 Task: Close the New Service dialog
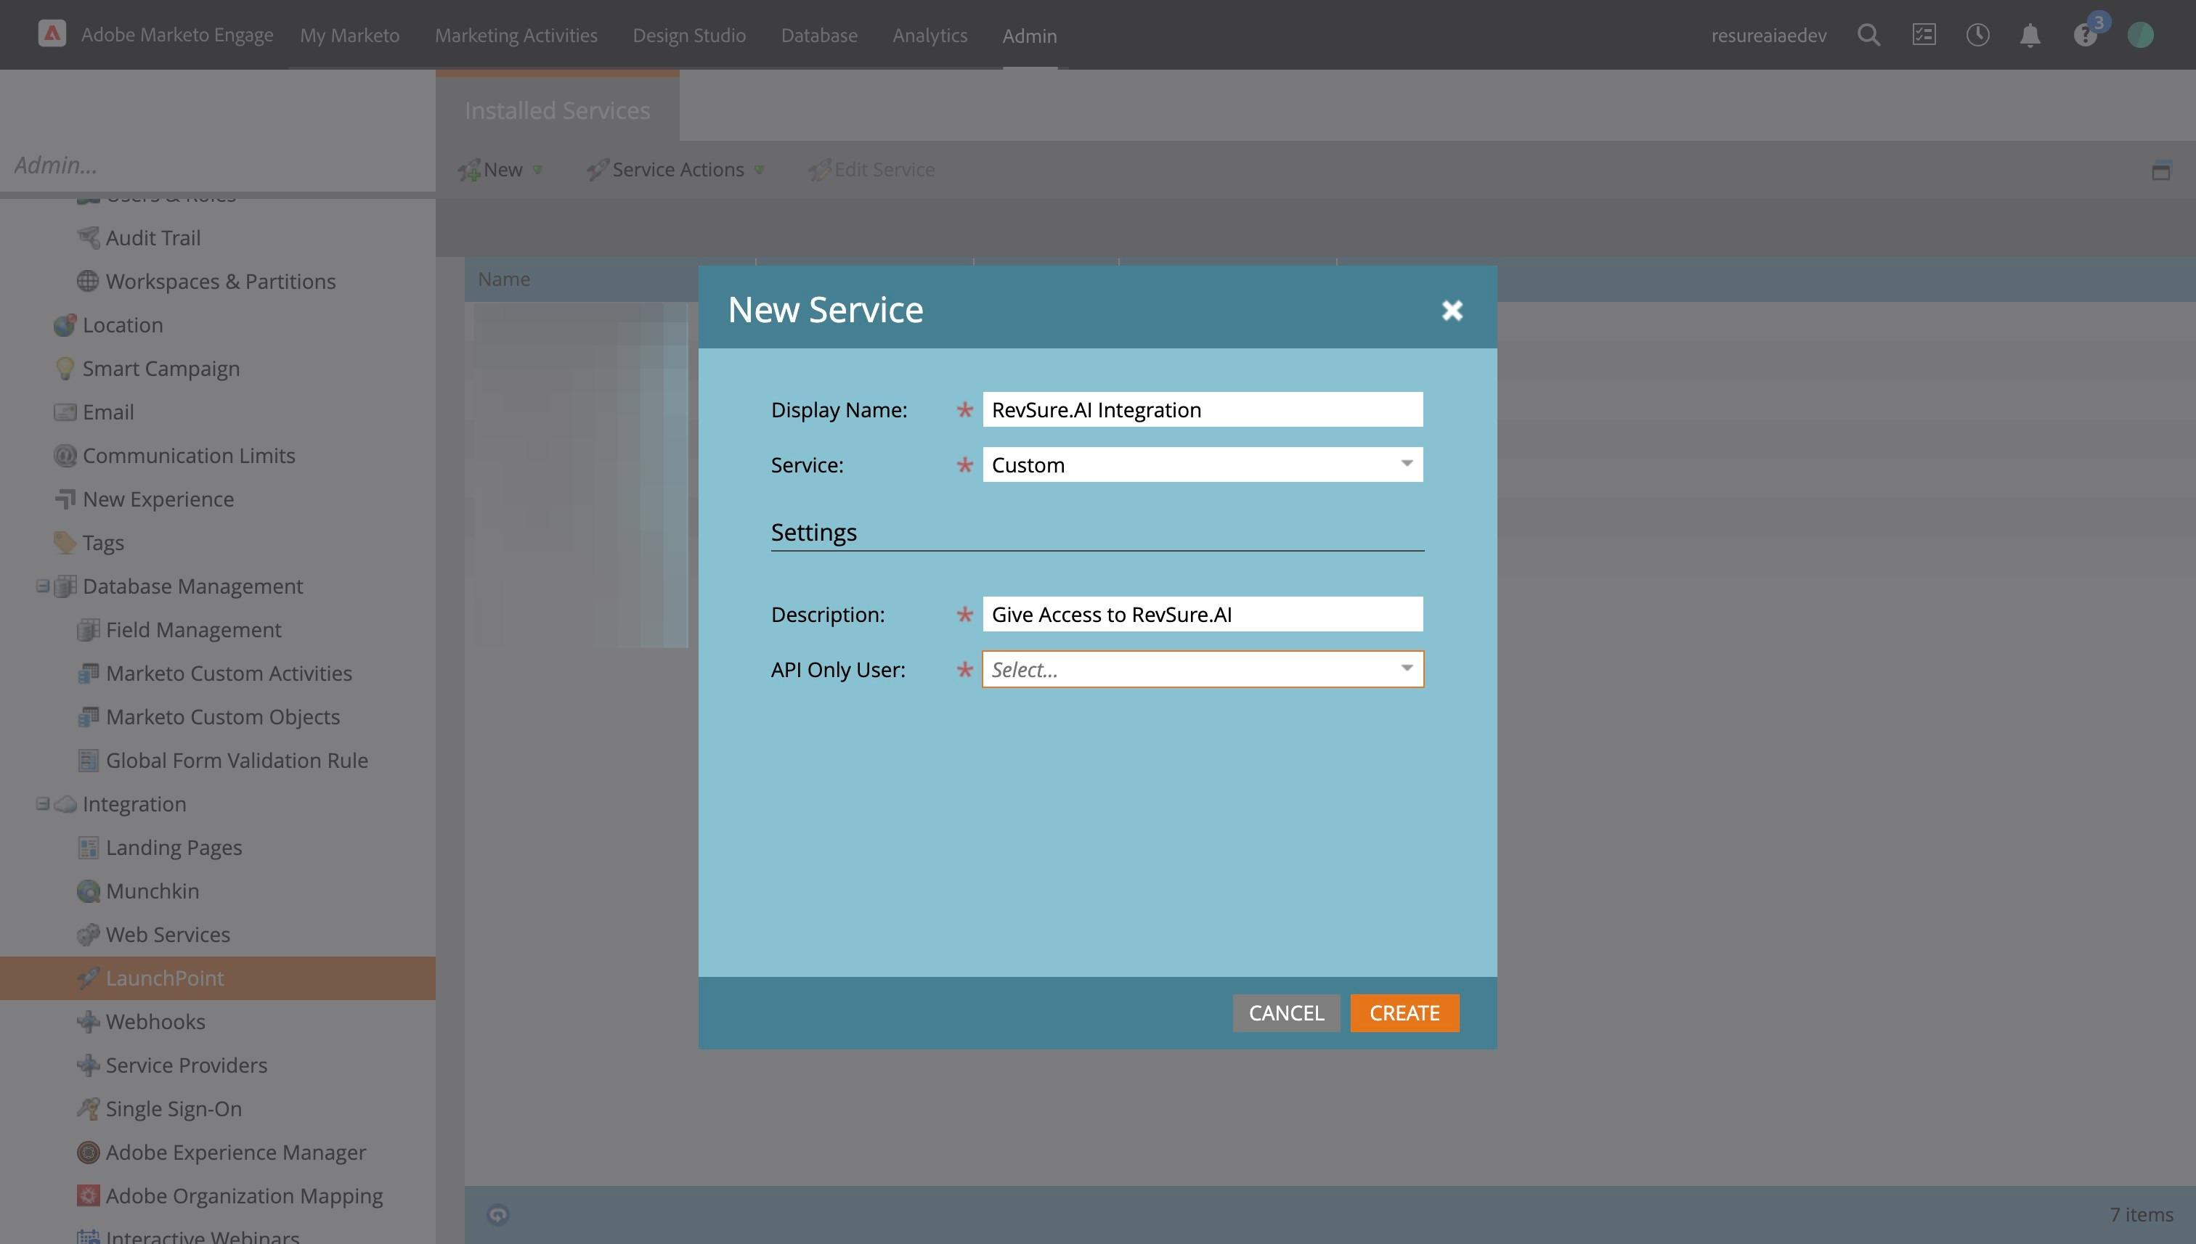(1452, 309)
